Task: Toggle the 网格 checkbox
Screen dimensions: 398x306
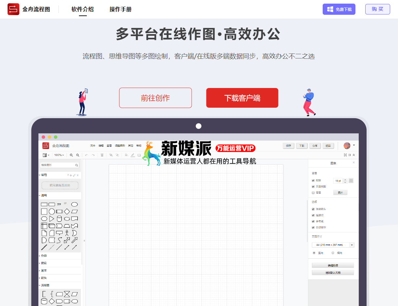Action: [x=313, y=181]
